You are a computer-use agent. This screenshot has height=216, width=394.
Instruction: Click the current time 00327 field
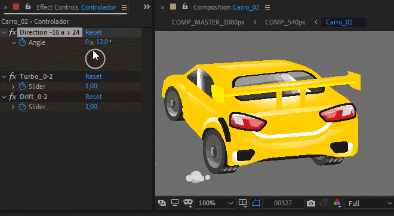(283, 203)
